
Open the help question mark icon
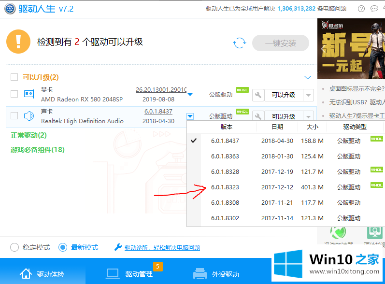click(361, 9)
